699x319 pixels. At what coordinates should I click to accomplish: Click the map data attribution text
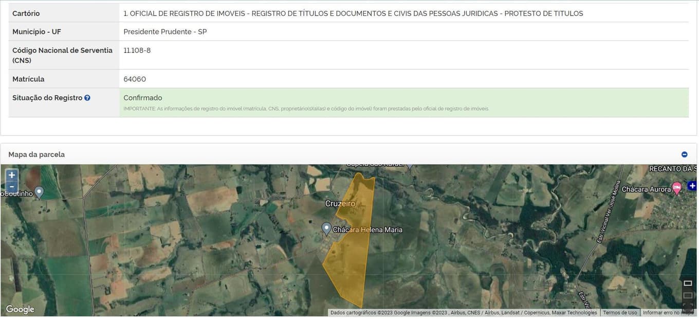pyautogui.click(x=464, y=312)
